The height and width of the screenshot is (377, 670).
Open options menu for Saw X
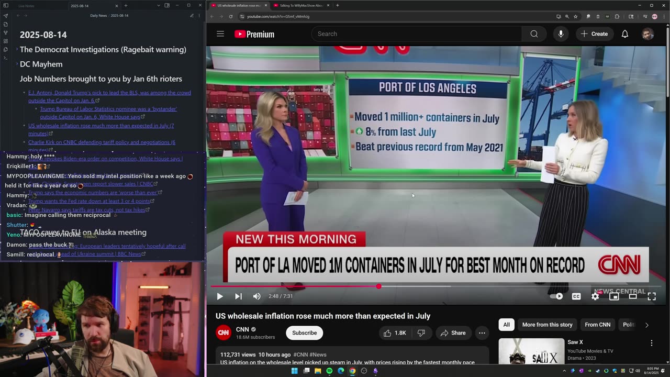652,343
